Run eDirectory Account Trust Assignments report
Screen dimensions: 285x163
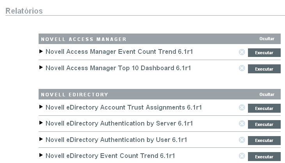(x=264, y=108)
